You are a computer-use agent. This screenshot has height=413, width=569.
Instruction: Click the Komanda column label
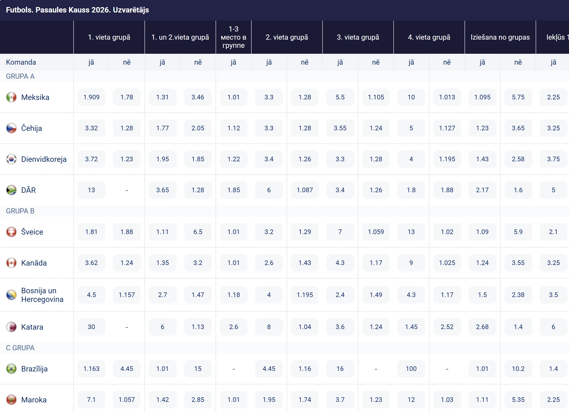pos(21,62)
